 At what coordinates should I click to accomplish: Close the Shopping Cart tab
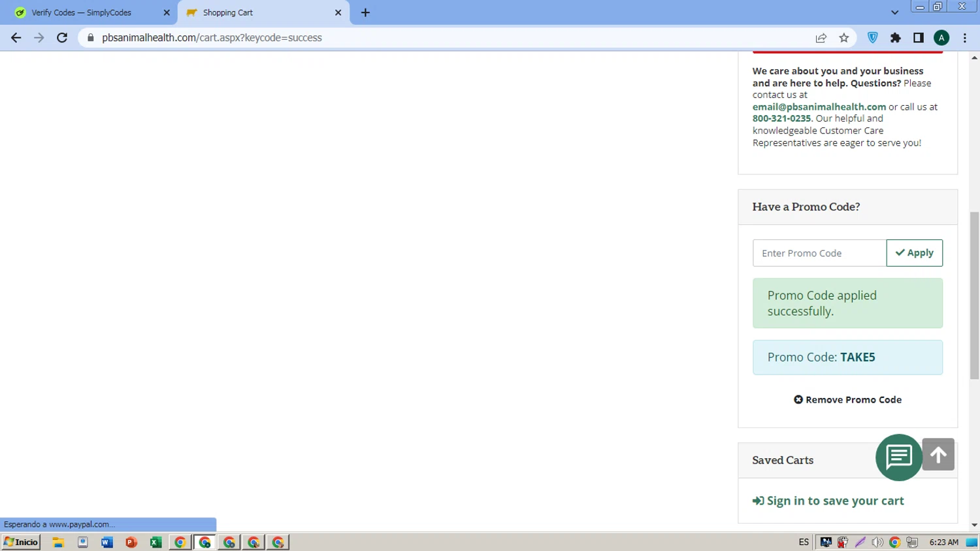point(338,12)
